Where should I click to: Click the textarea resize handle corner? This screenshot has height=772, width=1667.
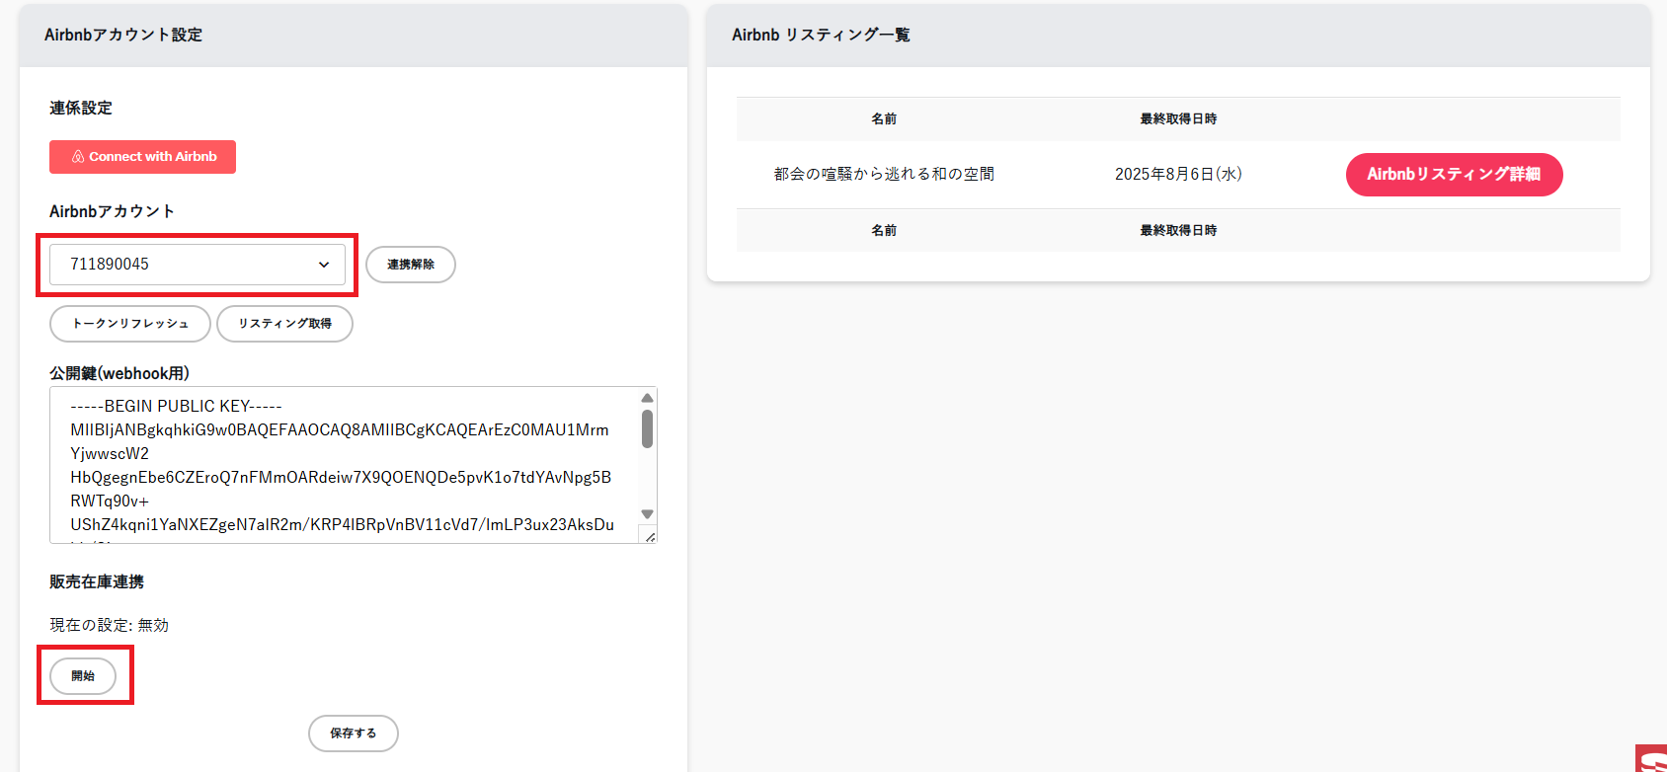click(650, 536)
